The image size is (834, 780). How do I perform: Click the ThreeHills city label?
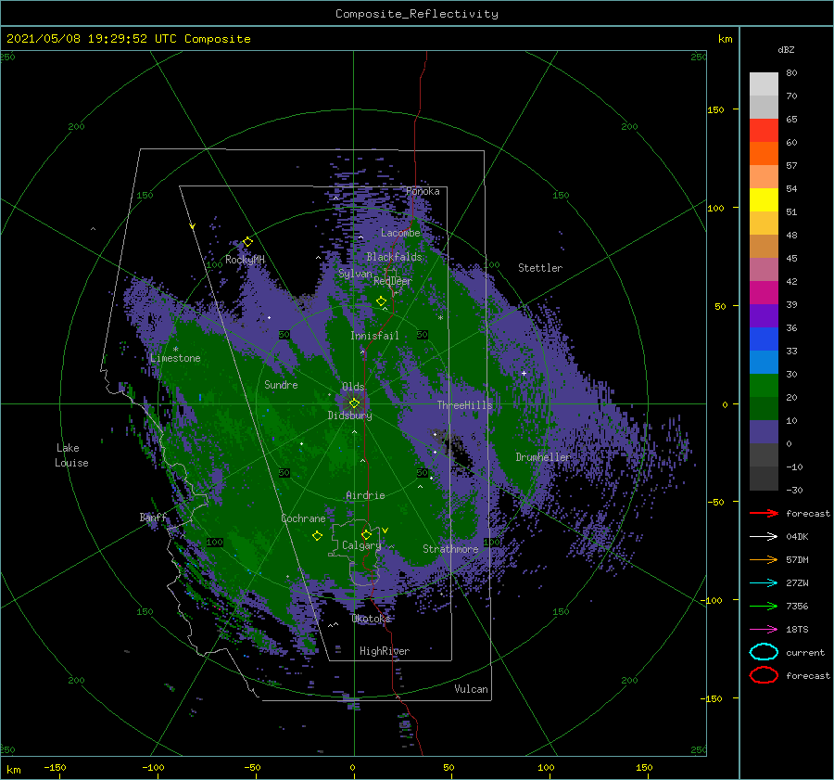tap(465, 405)
